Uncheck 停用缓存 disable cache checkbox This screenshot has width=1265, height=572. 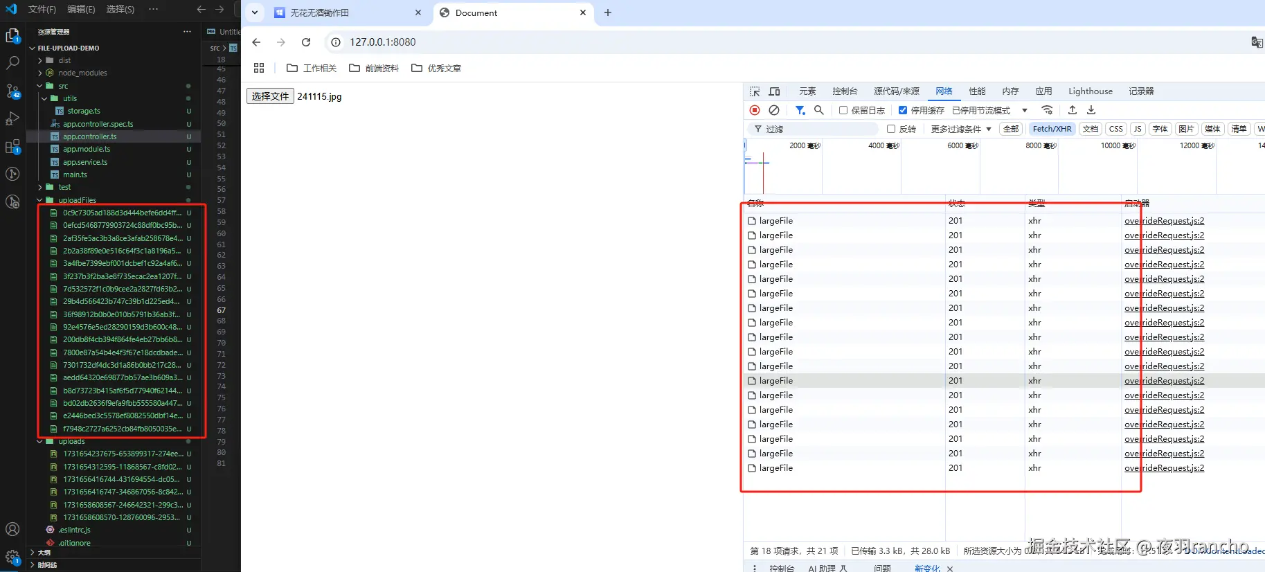903,110
